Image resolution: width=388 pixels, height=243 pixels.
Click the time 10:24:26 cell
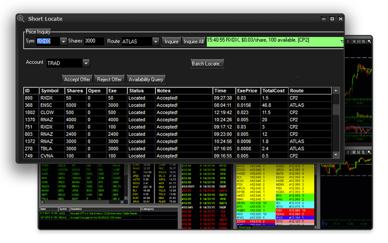tap(223, 120)
